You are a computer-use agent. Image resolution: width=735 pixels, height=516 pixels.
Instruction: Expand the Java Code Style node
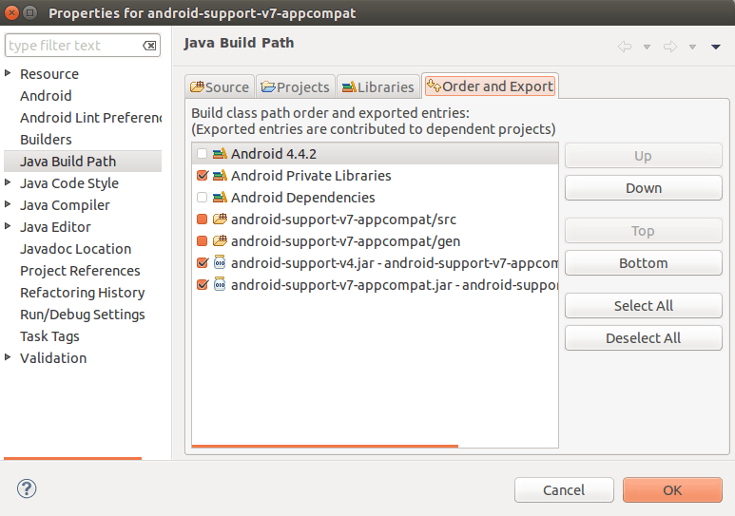pyautogui.click(x=8, y=182)
